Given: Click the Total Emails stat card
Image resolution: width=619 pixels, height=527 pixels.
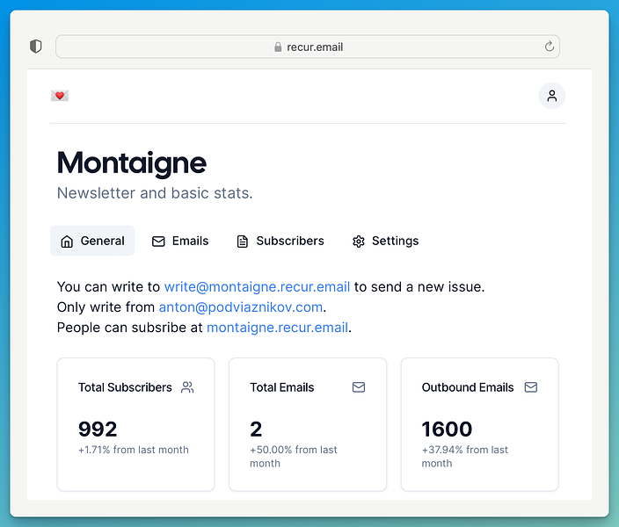Looking at the screenshot, I should pos(308,424).
